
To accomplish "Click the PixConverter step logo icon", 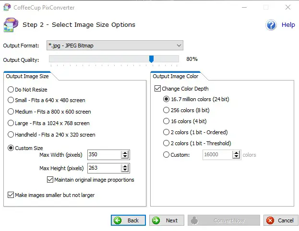I will click(x=12, y=25).
